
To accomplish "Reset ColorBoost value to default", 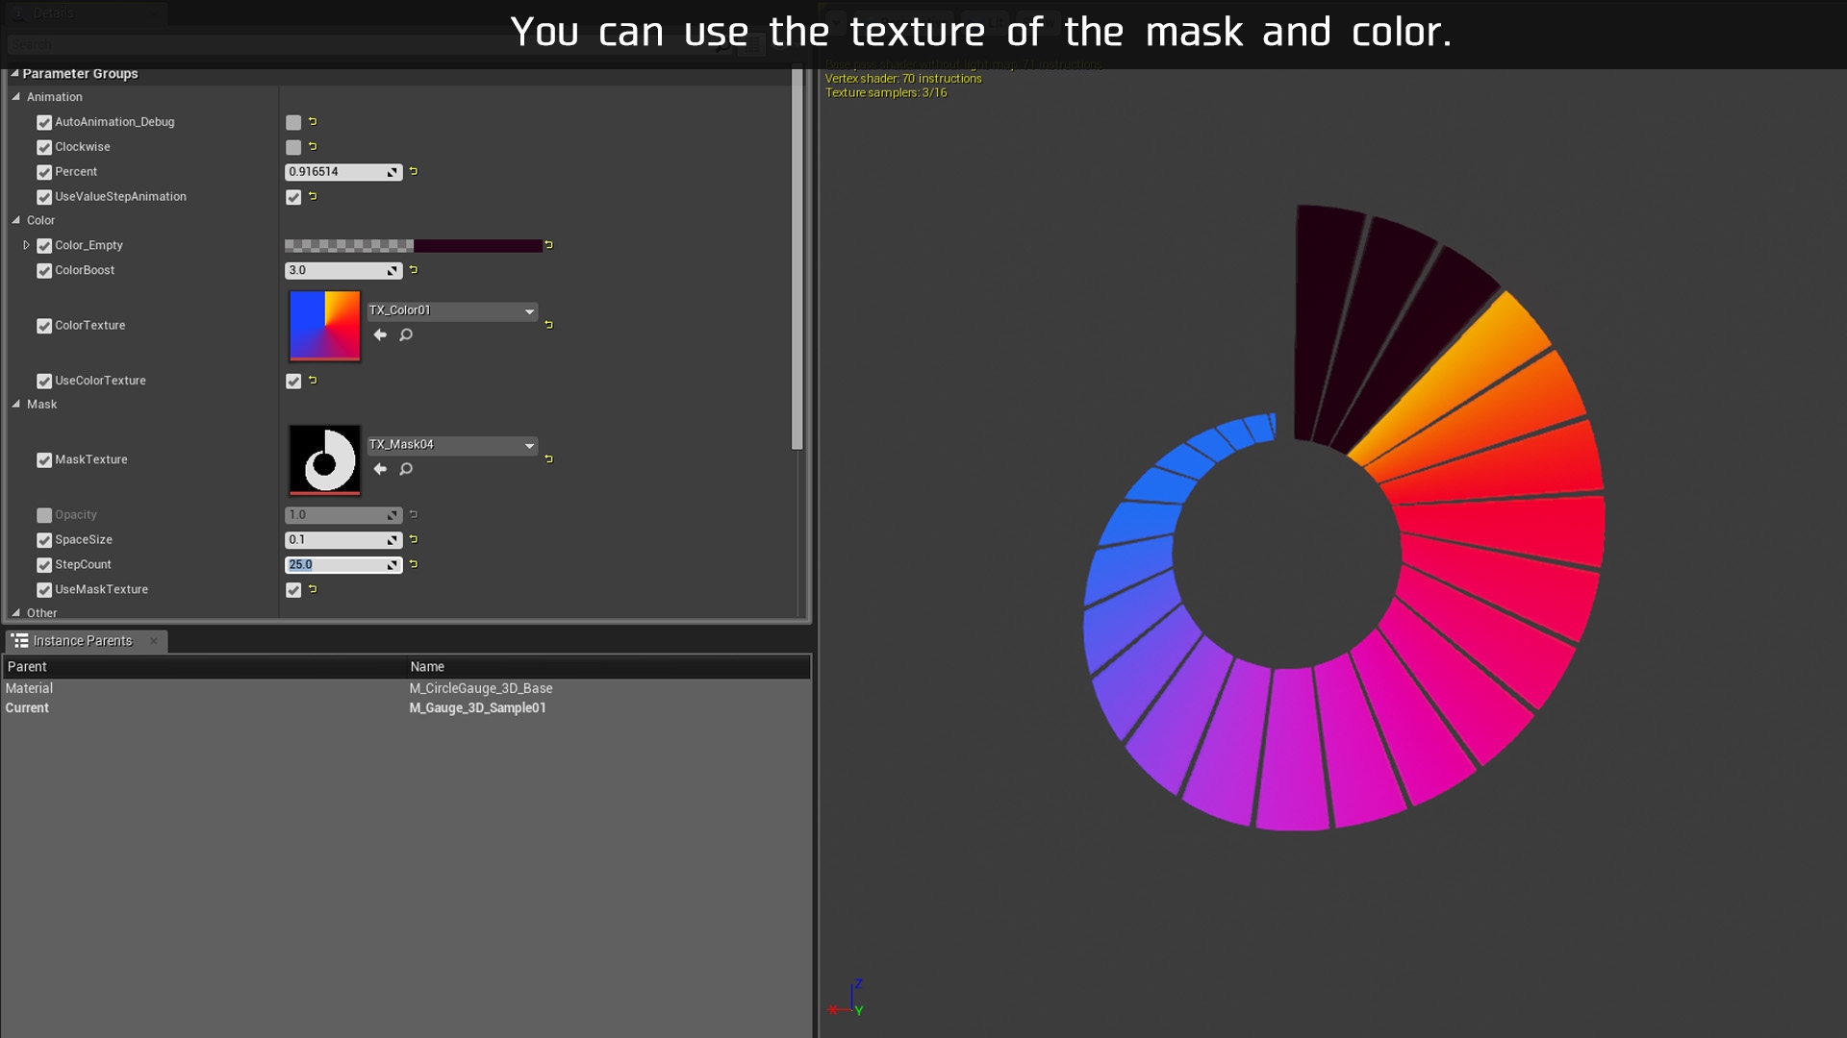I will click(414, 270).
